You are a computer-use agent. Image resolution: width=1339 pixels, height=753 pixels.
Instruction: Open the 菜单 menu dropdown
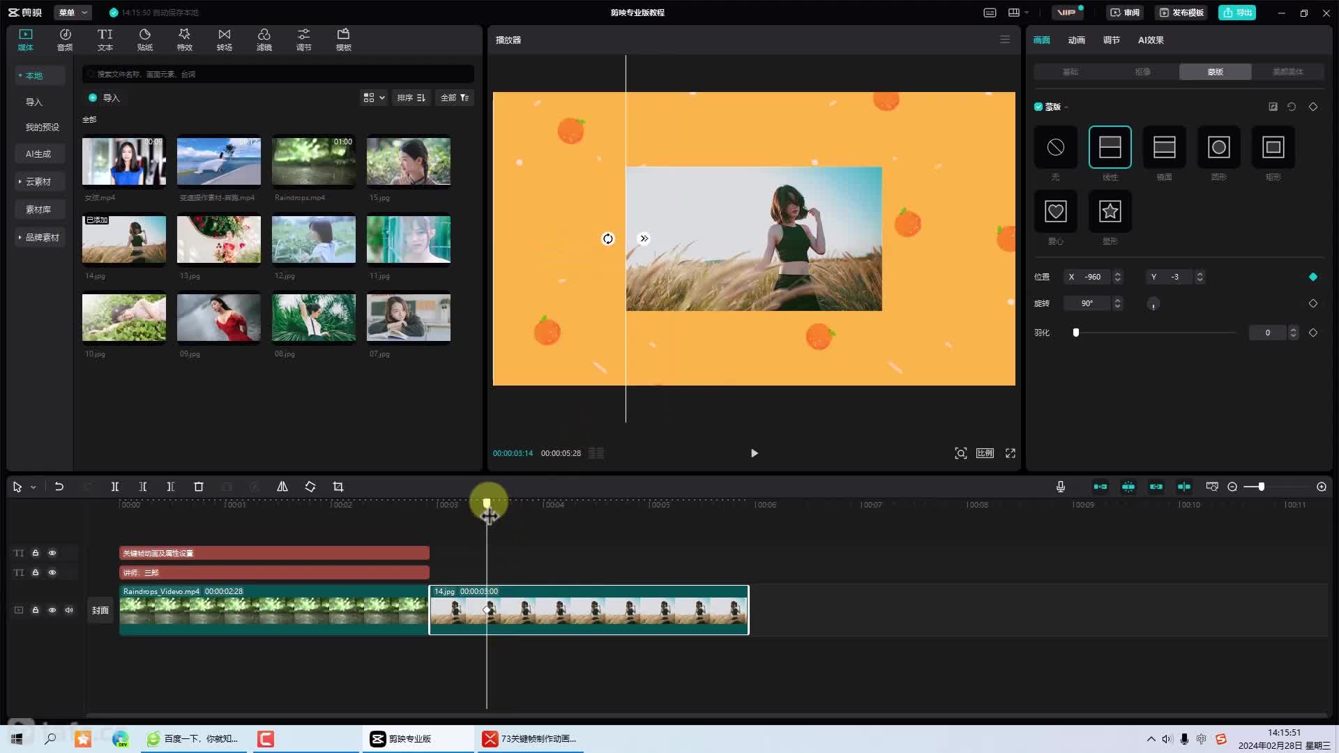(x=73, y=13)
